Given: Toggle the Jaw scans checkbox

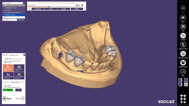Looking at the screenshot, I should (5, 5).
